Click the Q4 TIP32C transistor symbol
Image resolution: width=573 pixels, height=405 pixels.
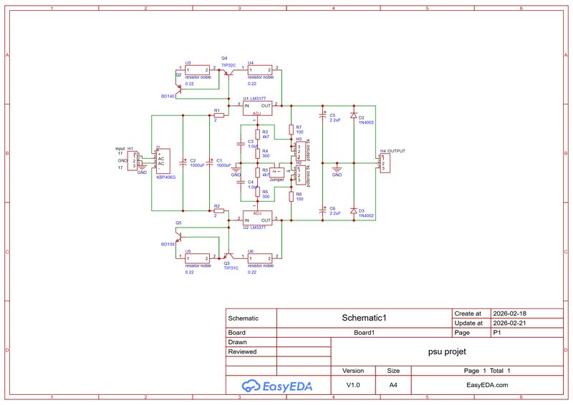point(228,73)
